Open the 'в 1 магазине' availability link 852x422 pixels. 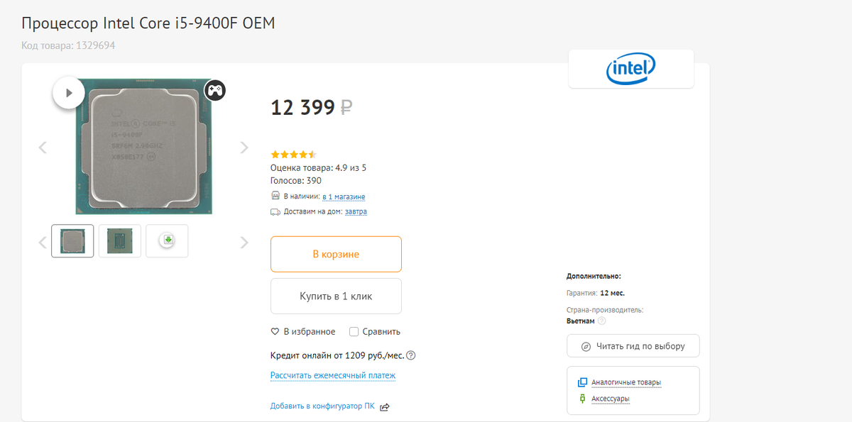click(x=344, y=196)
